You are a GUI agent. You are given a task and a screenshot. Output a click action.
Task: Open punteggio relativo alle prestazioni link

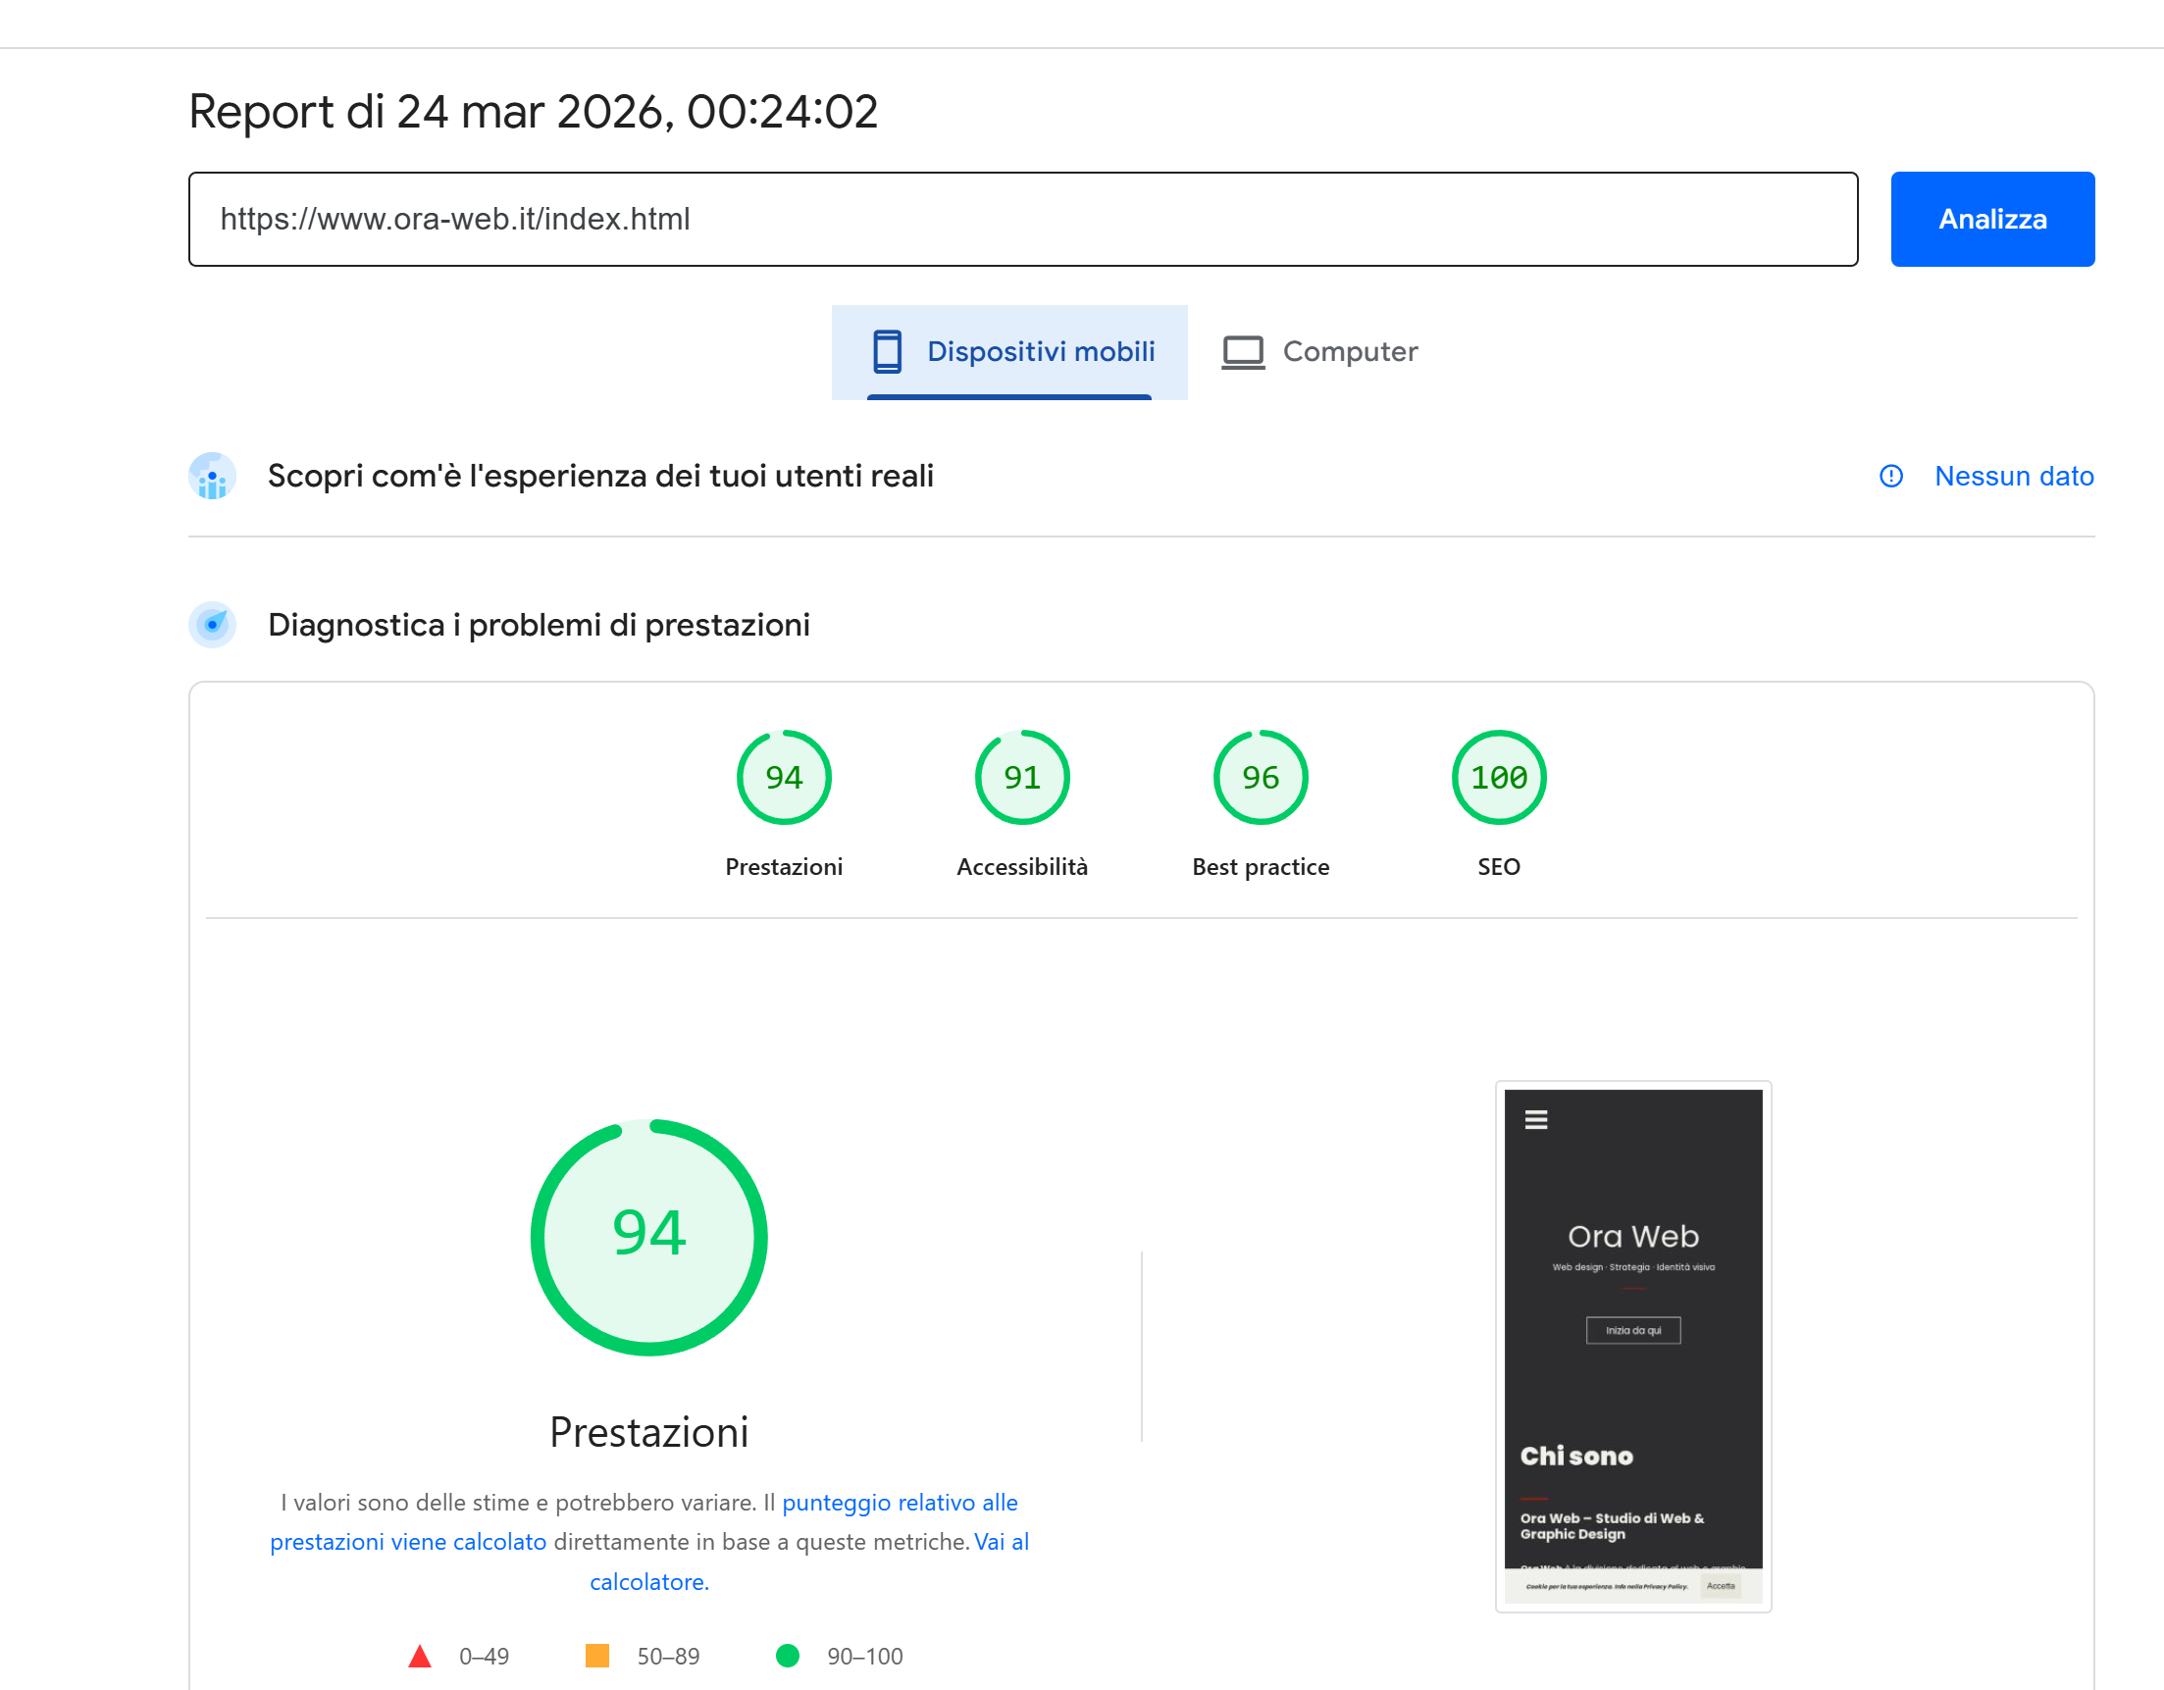tap(899, 1503)
